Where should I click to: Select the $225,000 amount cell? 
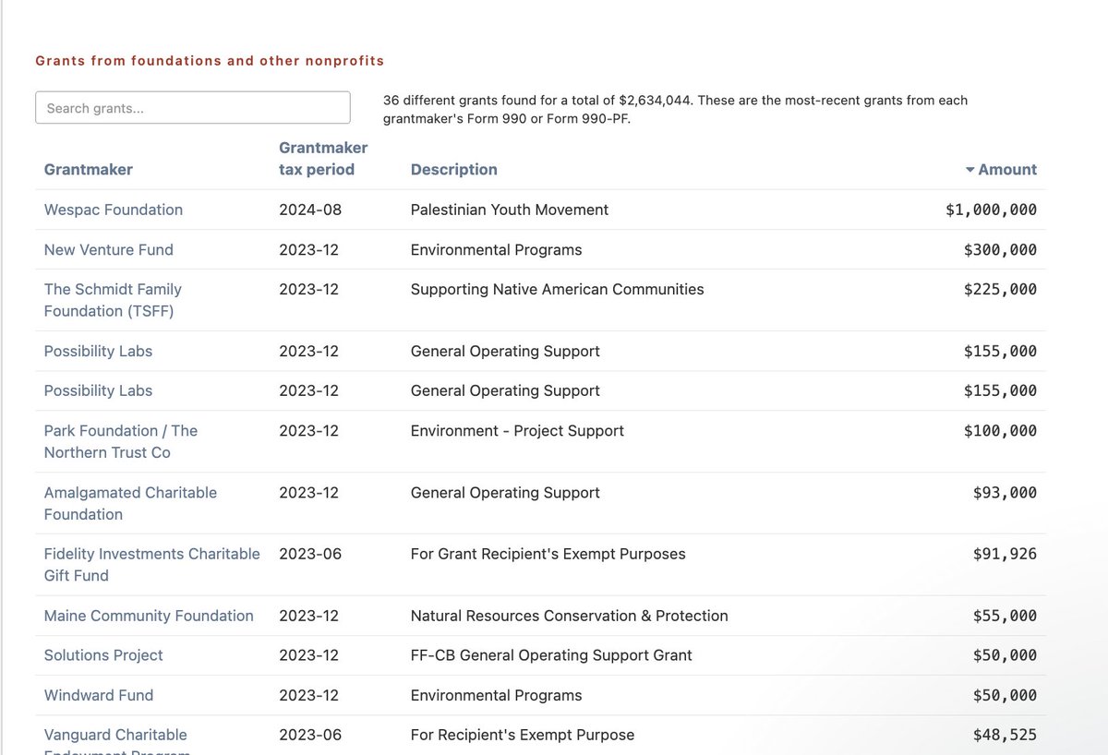1000,289
